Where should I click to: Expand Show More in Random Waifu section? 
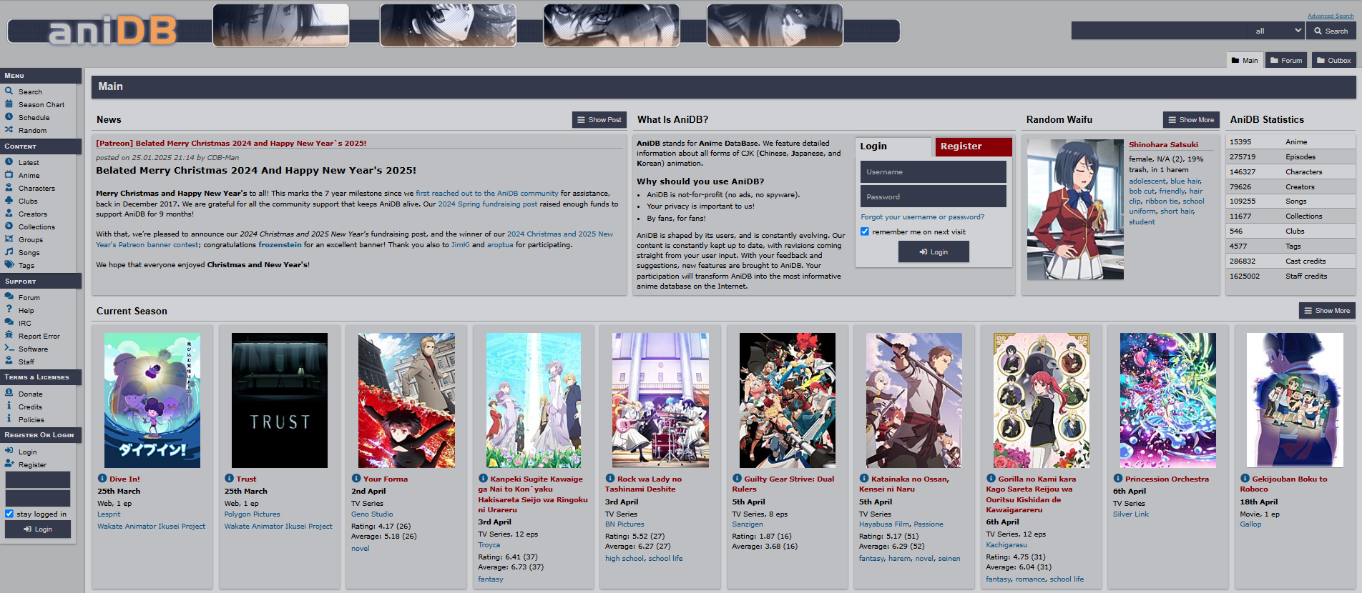[x=1190, y=120]
